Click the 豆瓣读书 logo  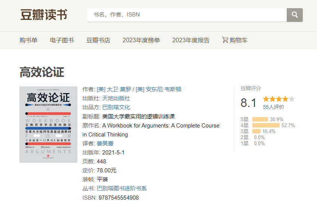44,15
